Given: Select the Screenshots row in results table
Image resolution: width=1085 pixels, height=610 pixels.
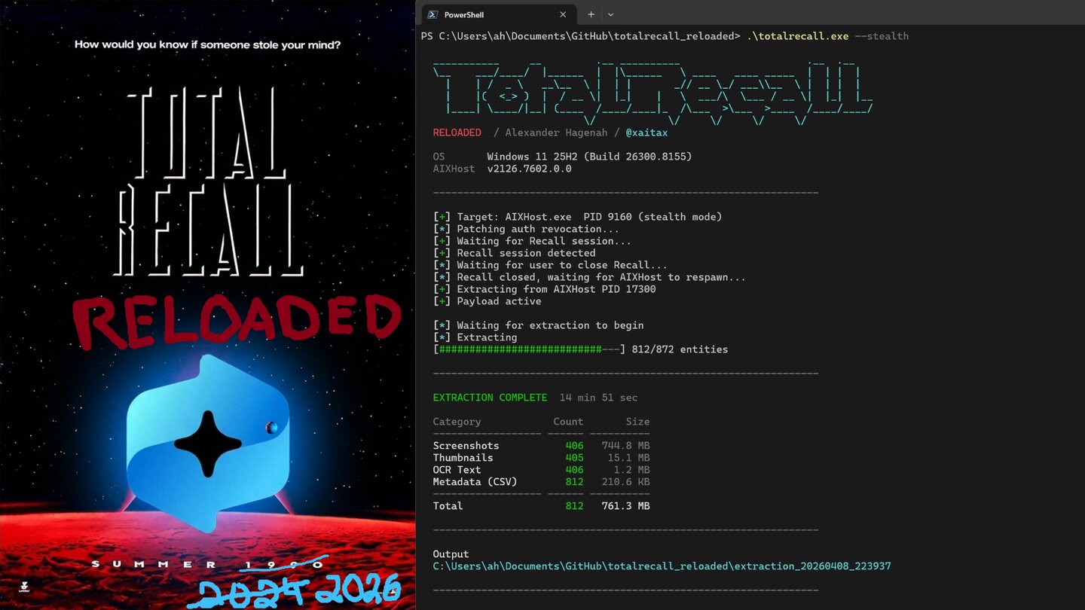Looking at the screenshot, I should pos(466,446).
